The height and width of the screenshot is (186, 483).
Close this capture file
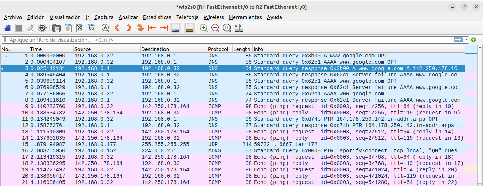click(80, 28)
